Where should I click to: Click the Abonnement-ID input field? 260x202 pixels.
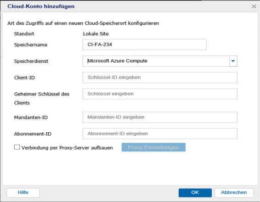click(160, 134)
